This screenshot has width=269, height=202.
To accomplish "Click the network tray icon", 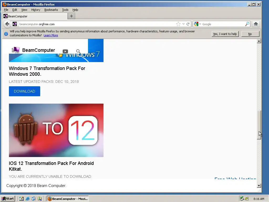I will click(242, 199).
